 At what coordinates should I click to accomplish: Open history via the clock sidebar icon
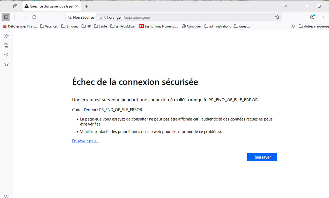click(x=6, y=55)
